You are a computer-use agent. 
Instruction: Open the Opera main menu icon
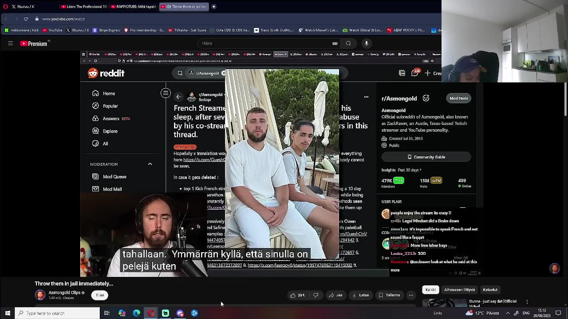pyautogui.click(x=5, y=7)
